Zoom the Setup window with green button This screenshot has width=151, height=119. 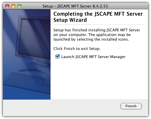[x=19, y=6]
